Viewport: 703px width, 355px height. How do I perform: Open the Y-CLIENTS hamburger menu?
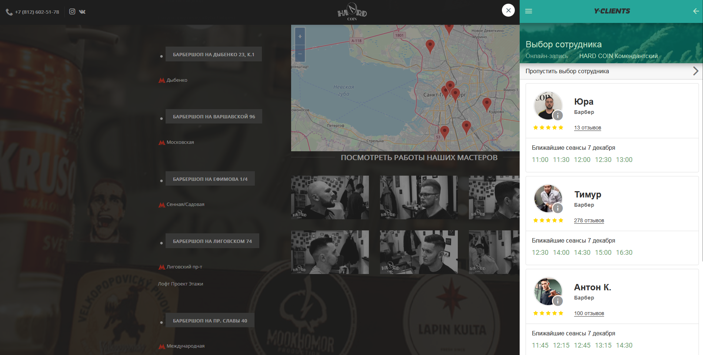529,11
